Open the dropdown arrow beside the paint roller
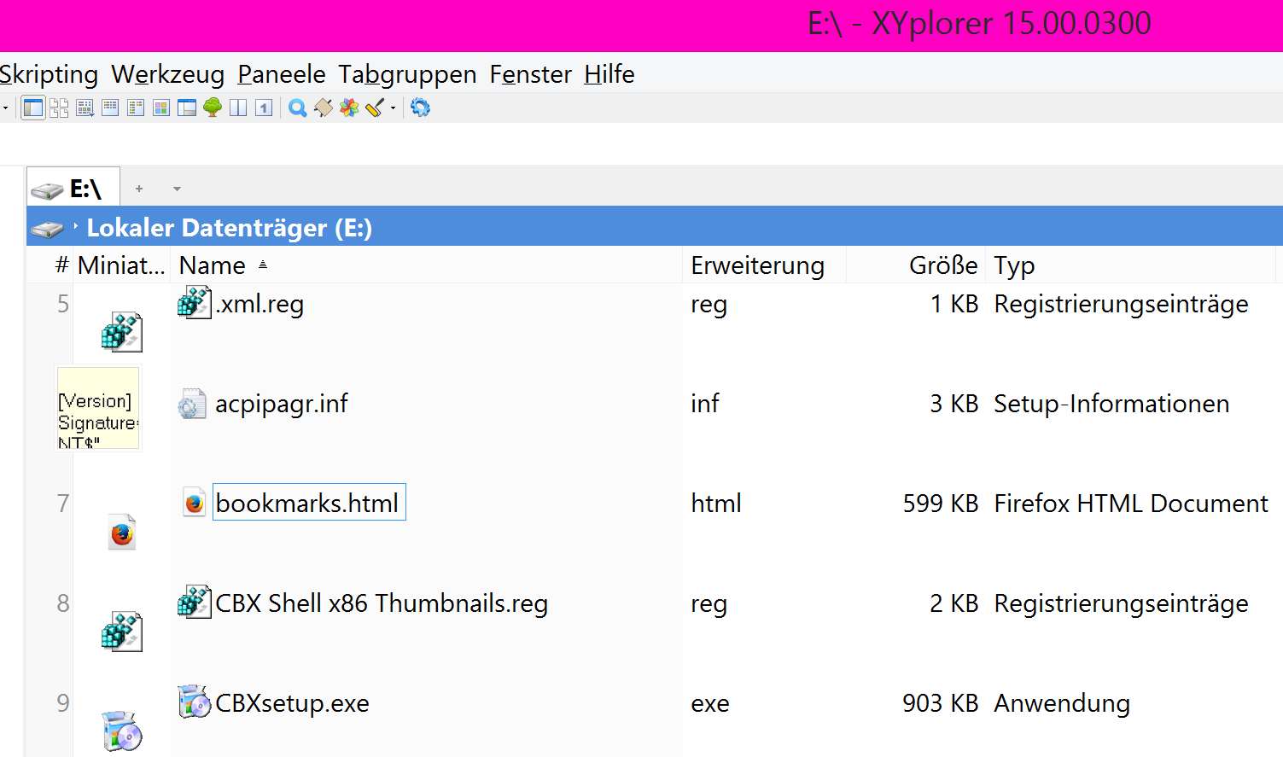 tap(394, 108)
